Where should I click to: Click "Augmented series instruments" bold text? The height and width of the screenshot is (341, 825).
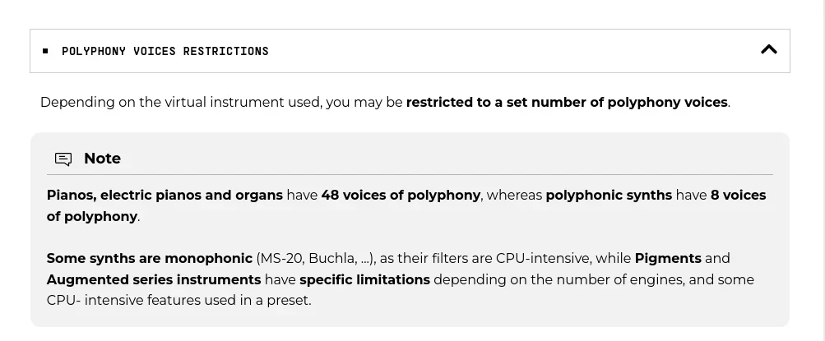pos(154,280)
